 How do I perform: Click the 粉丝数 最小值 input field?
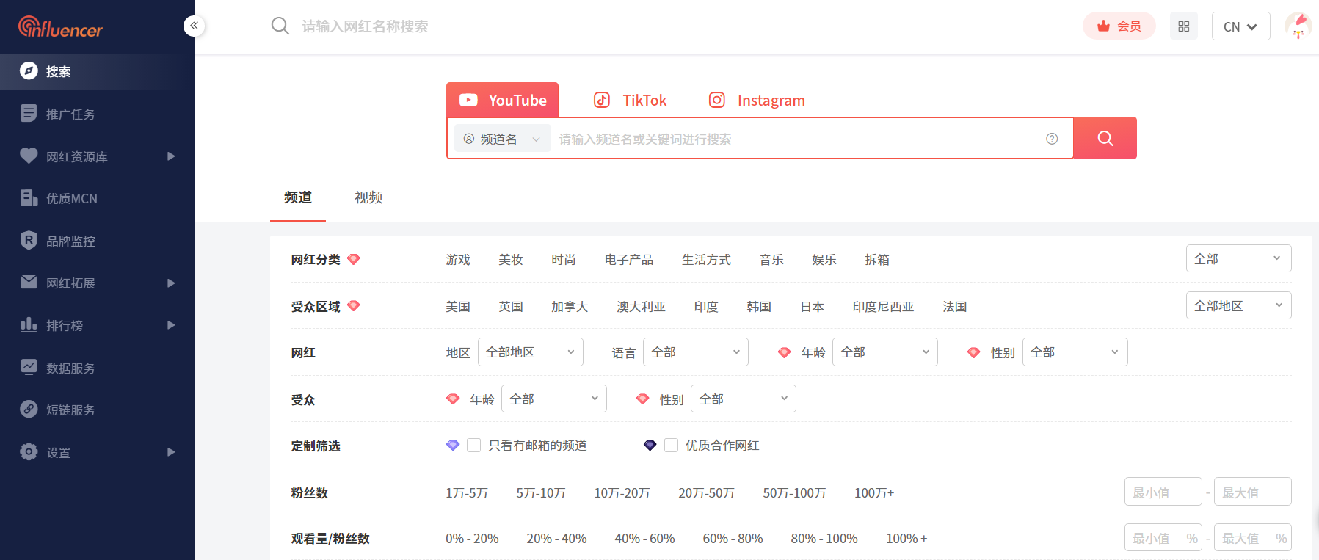coord(1162,492)
